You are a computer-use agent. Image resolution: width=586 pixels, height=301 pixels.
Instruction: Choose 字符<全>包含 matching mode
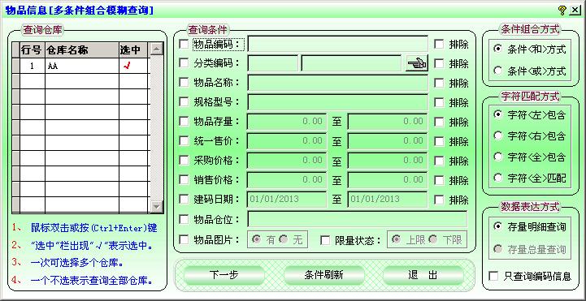coord(497,157)
